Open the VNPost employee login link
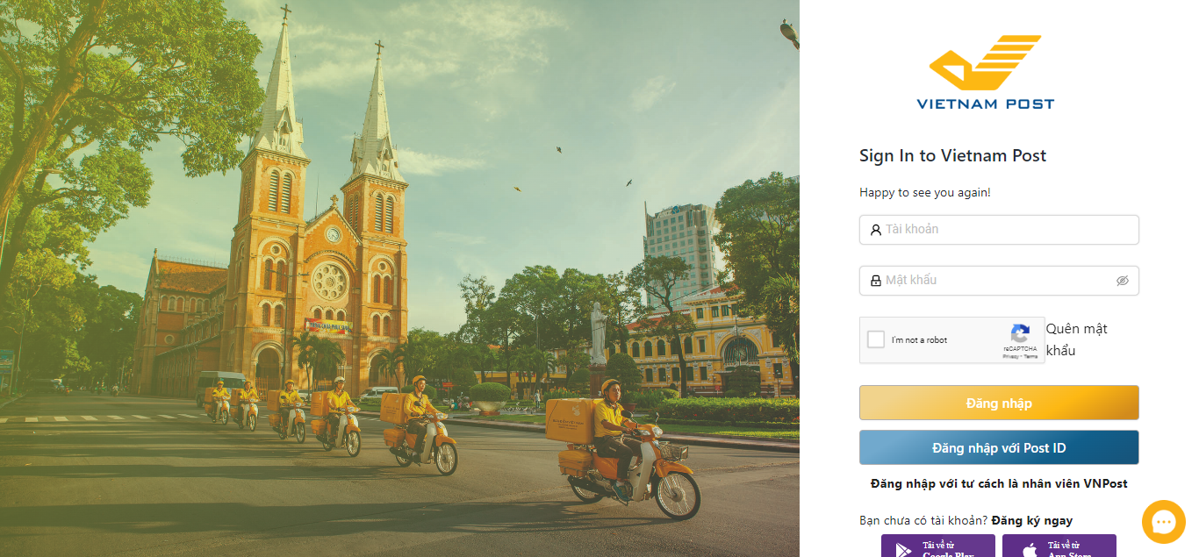 tap(999, 483)
